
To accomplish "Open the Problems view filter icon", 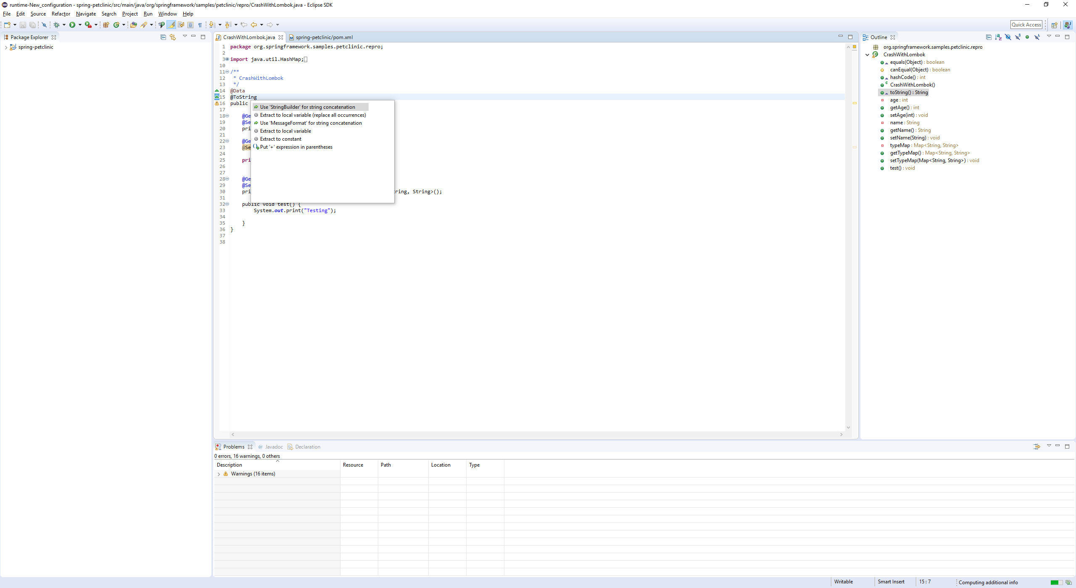I will coord(1037,446).
